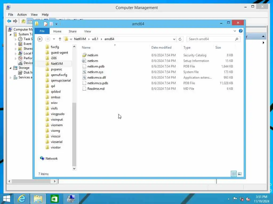Screen dimensions: 273x204
Task: Click navigation pane scrollbar down arrow
Action: pyautogui.click(x=74, y=168)
